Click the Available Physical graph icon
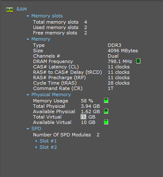Viewport: 163px width, 177px height. [x=106, y=111]
